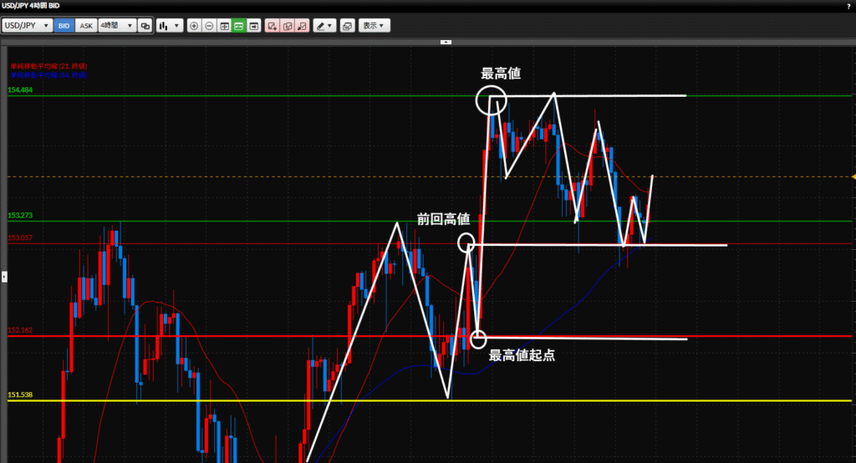Click the rightmost pink indicator icon
Image resolution: width=856 pixels, height=463 pixels.
(302, 26)
